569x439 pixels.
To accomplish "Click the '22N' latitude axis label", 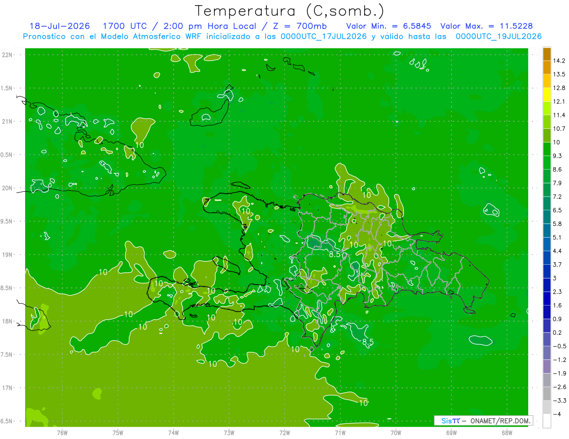I will (x=8, y=55).
